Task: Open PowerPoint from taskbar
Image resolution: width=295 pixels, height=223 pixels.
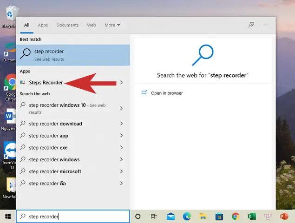Action: click(x=284, y=216)
